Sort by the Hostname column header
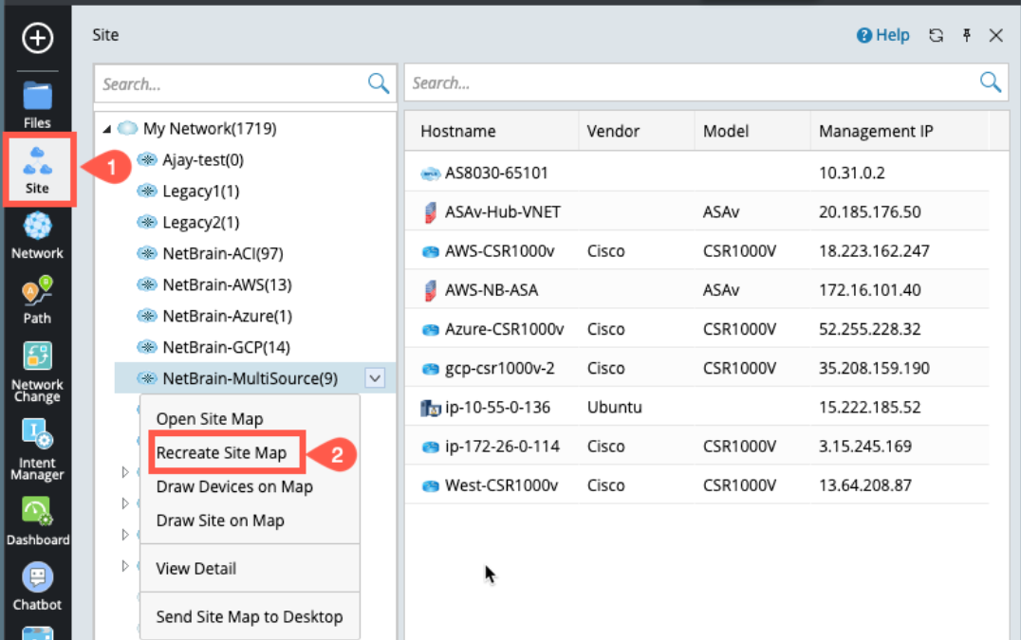 pyautogui.click(x=458, y=132)
